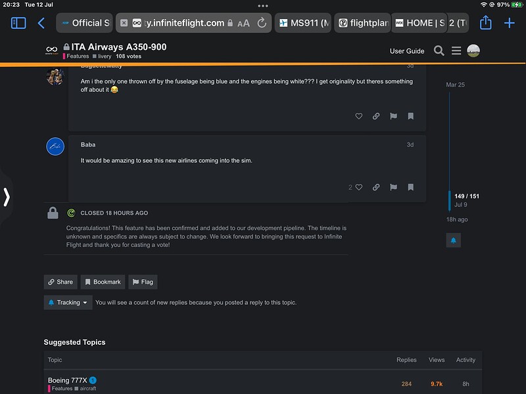Open the 8h activity link for Boeing 777X
This screenshot has height=394, width=526.
(x=466, y=384)
